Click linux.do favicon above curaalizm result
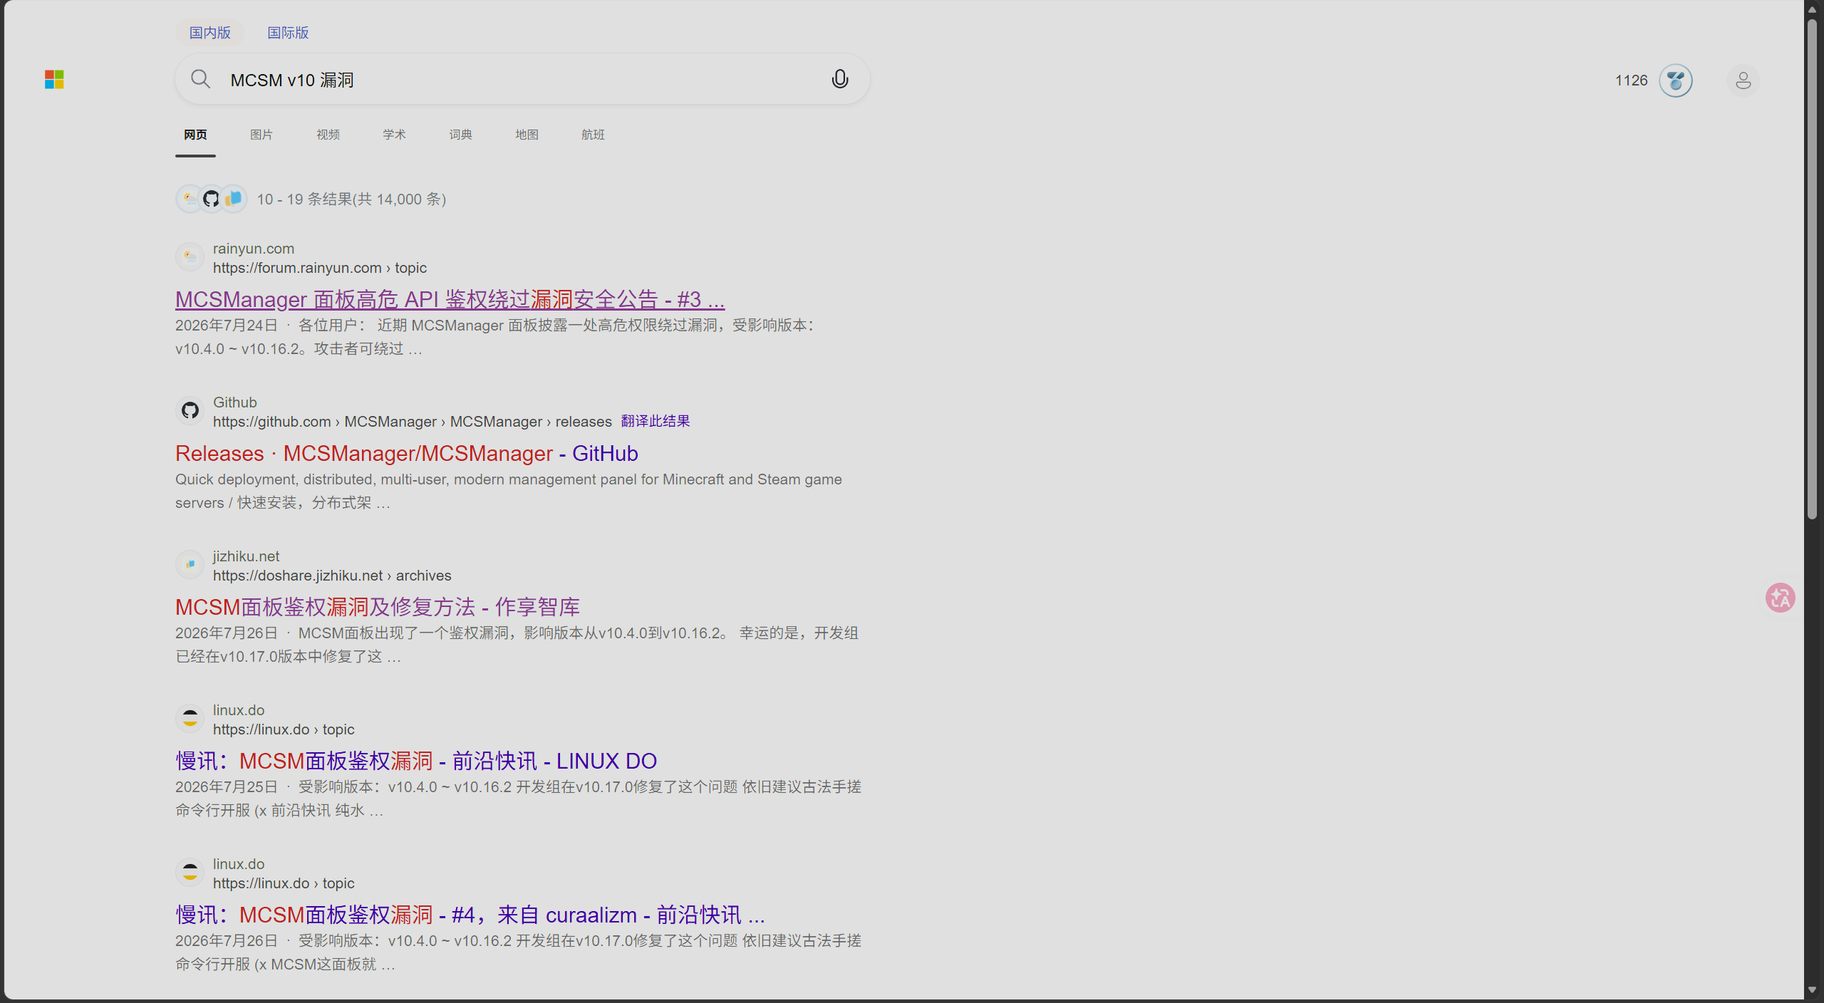Image resolution: width=1824 pixels, height=1003 pixels. point(190,873)
